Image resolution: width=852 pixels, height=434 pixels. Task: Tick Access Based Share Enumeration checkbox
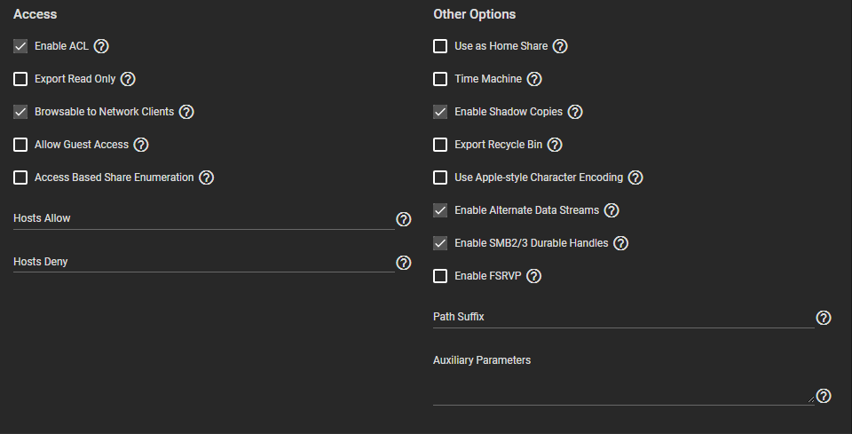coord(20,178)
